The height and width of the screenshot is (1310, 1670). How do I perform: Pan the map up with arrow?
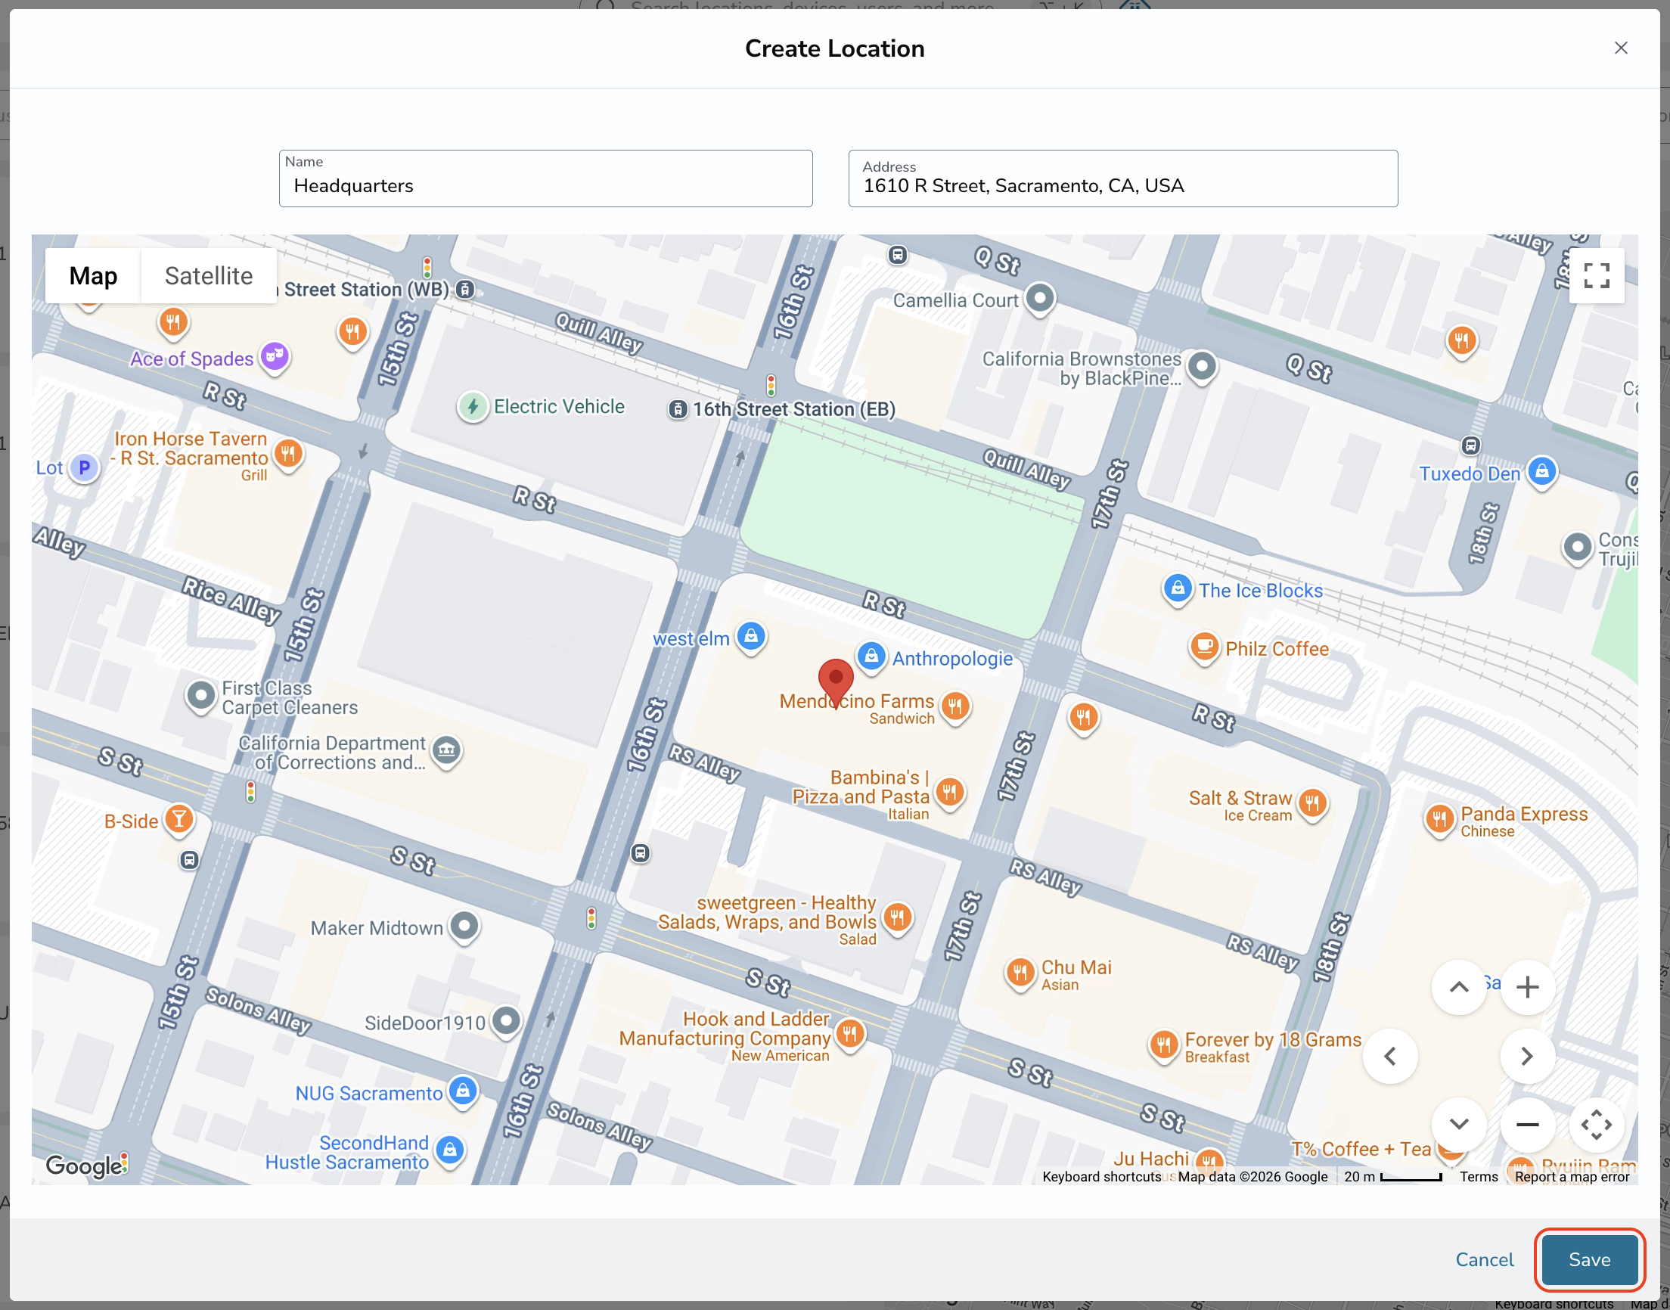click(x=1458, y=987)
